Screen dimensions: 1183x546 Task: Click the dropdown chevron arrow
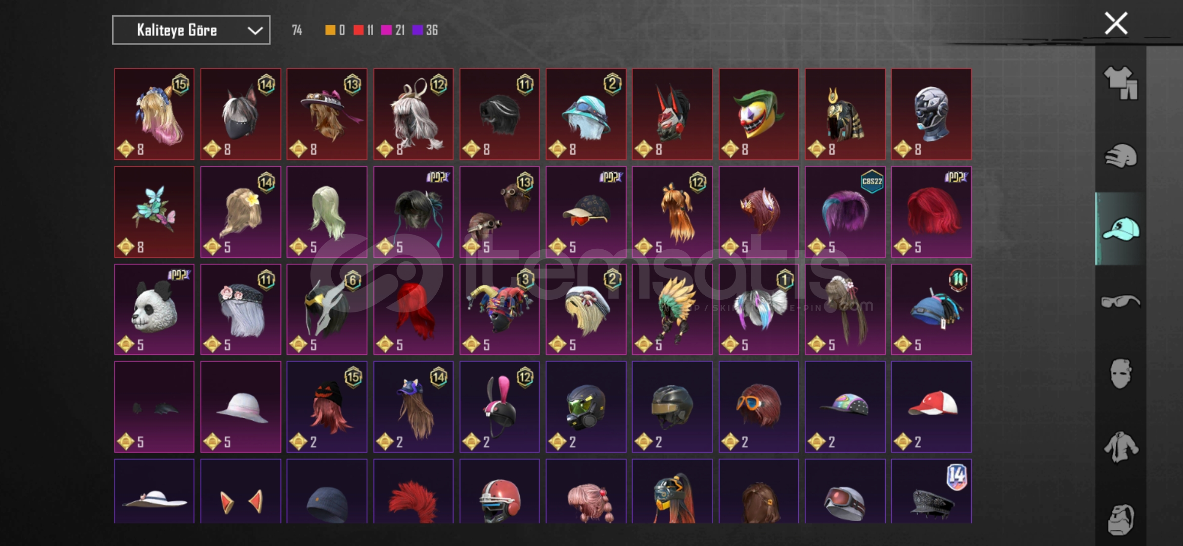pos(255,31)
